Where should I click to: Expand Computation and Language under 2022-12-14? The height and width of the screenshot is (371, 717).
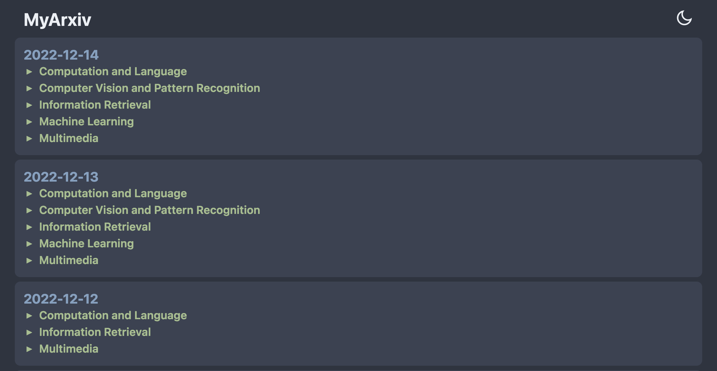pos(113,72)
